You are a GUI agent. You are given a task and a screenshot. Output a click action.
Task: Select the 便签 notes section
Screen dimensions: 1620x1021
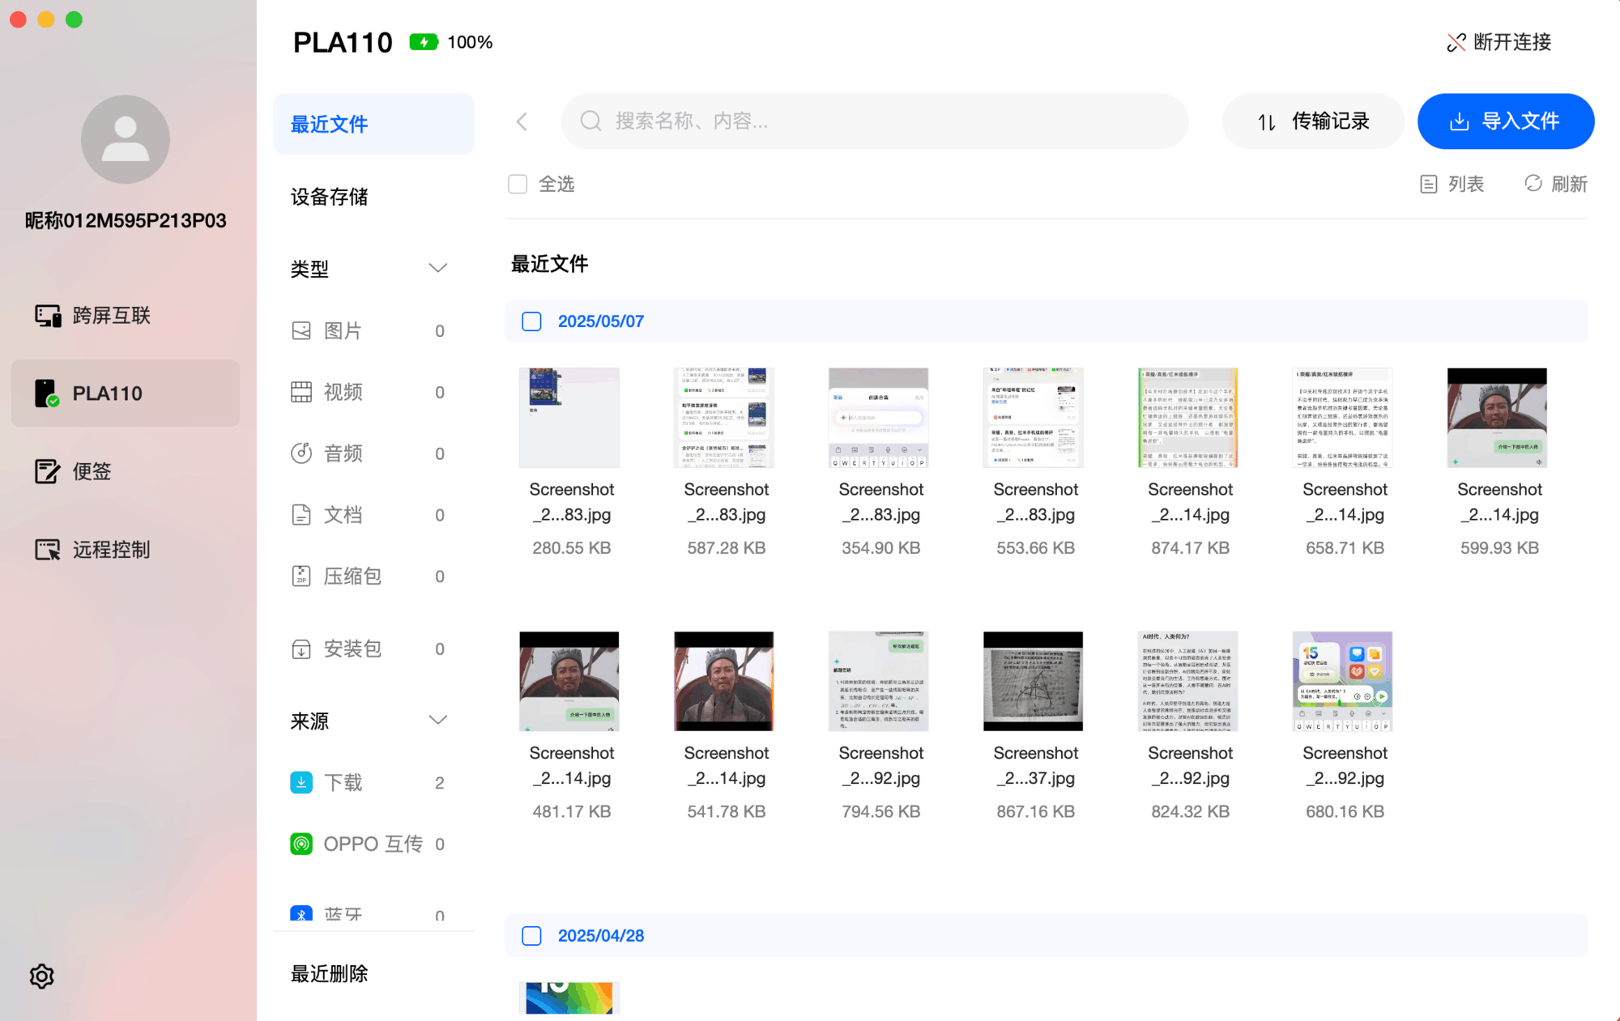click(91, 471)
